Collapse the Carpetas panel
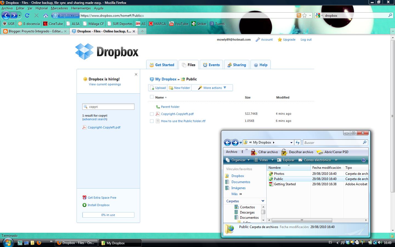The height and width of the screenshot is (247, 395). point(263,201)
